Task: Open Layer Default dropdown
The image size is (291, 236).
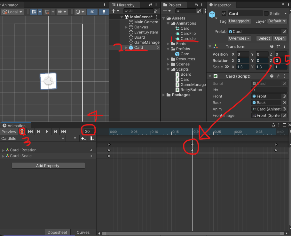Action: click(x=277, y=21)
